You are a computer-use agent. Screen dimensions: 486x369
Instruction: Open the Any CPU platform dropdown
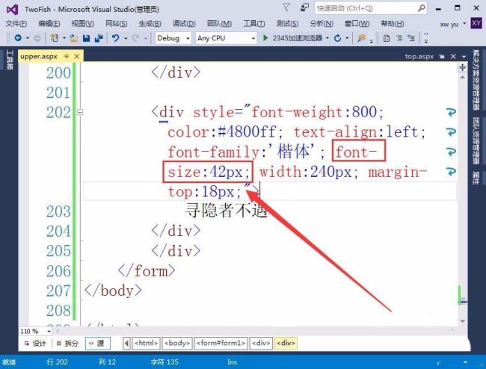tap(226, 38)
